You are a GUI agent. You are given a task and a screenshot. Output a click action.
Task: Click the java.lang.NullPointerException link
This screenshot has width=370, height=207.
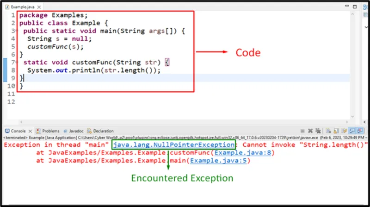(x=173, y=144)
